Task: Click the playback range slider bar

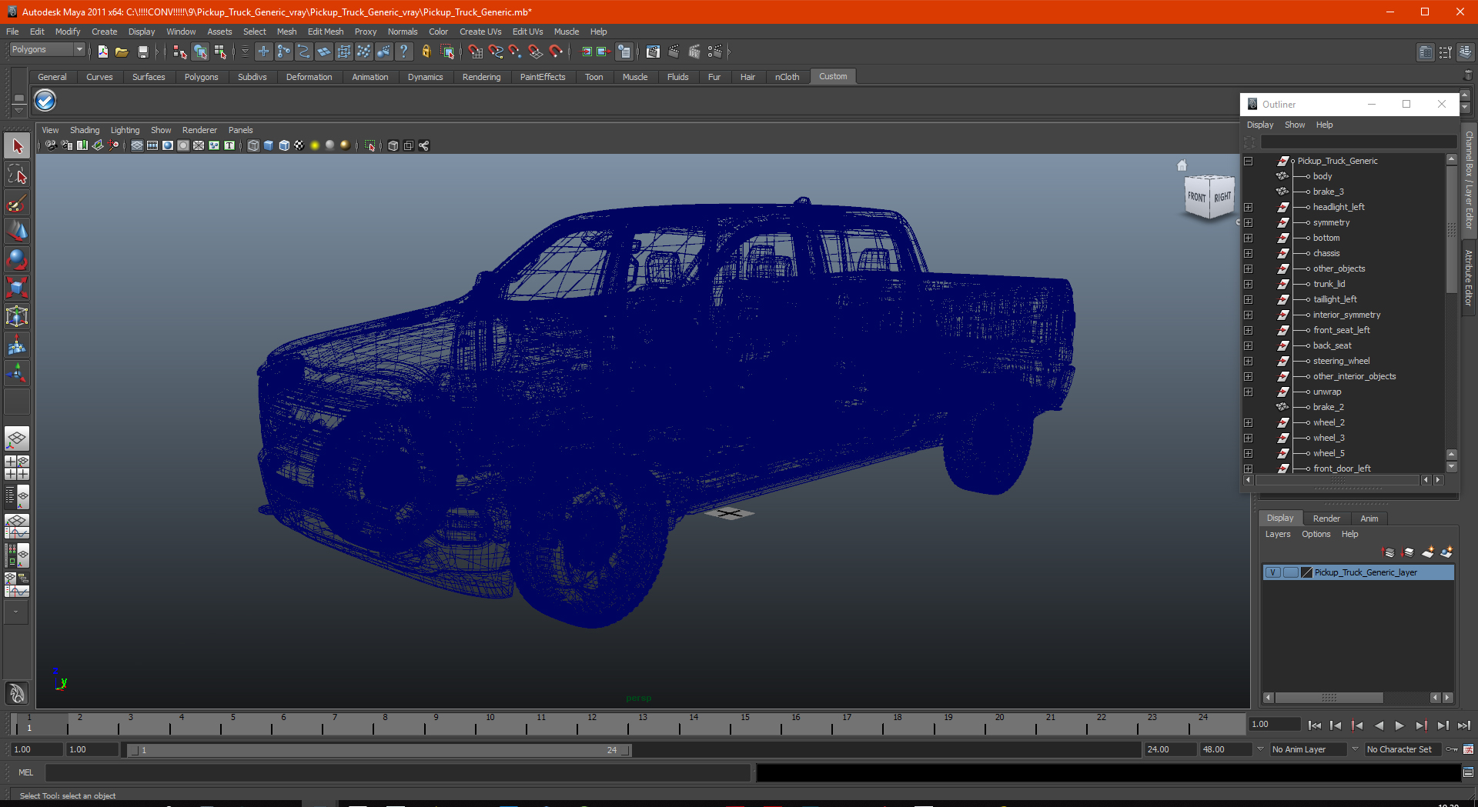Action: click(x=379, y=750)
